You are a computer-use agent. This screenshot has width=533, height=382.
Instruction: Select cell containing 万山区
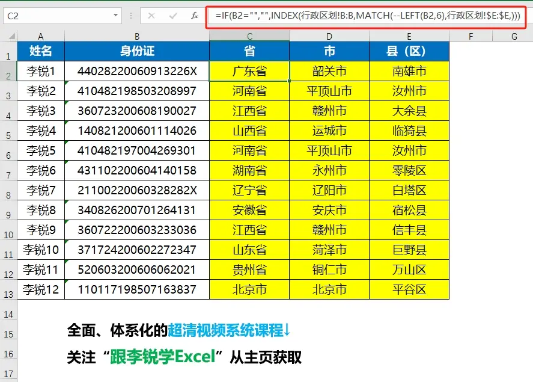click(x=409, y=270)
